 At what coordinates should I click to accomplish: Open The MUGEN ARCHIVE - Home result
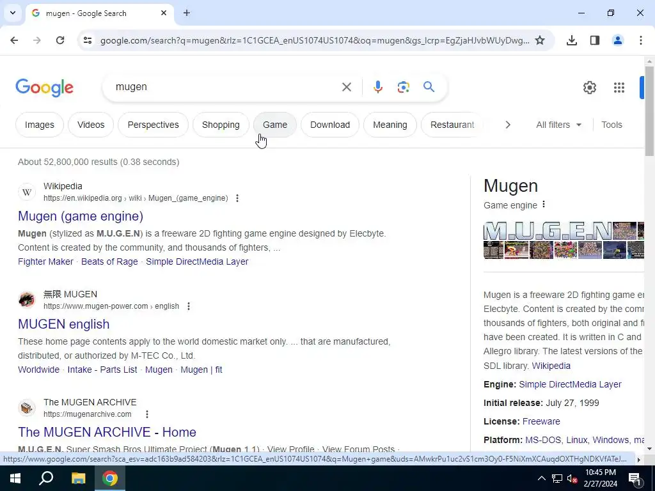pyautogui.click(x=107, y=432)
